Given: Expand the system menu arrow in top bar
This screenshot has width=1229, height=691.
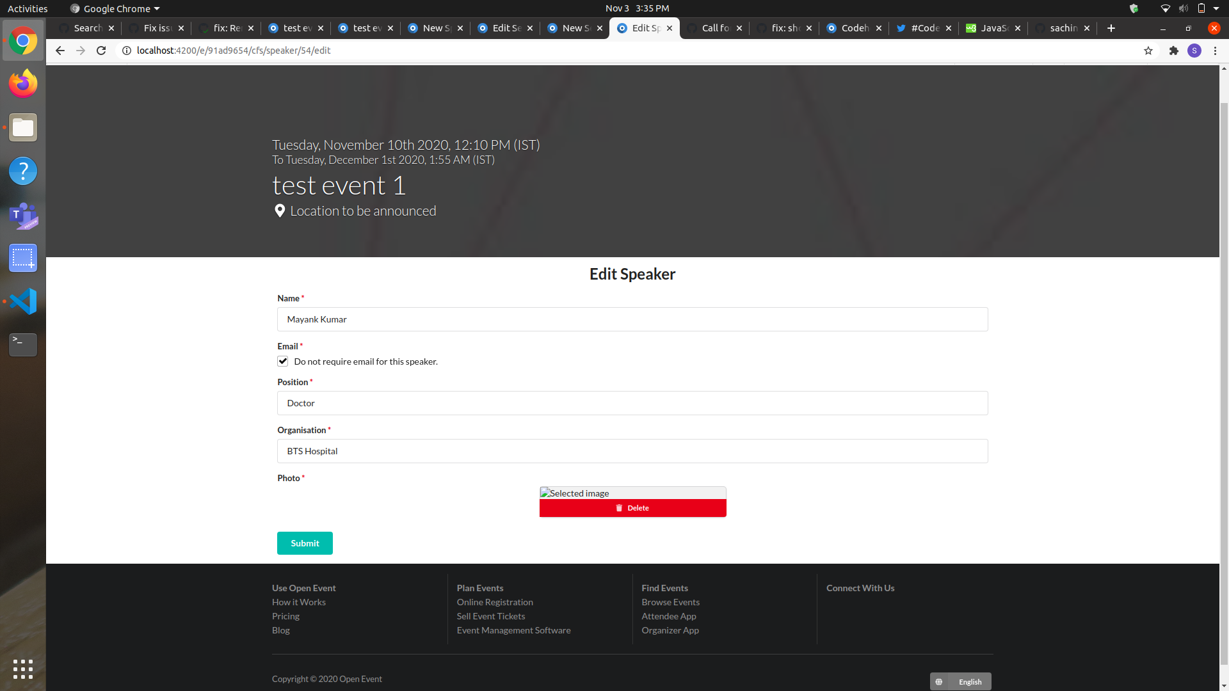Looking at the screenshot, I should point(1216,8).
